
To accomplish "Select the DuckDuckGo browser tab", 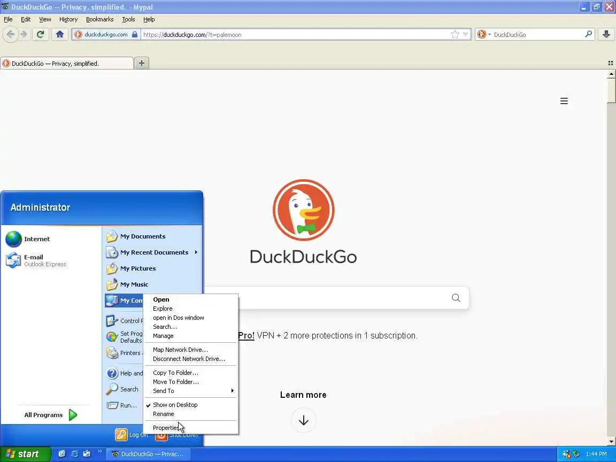I will (67, 63).
